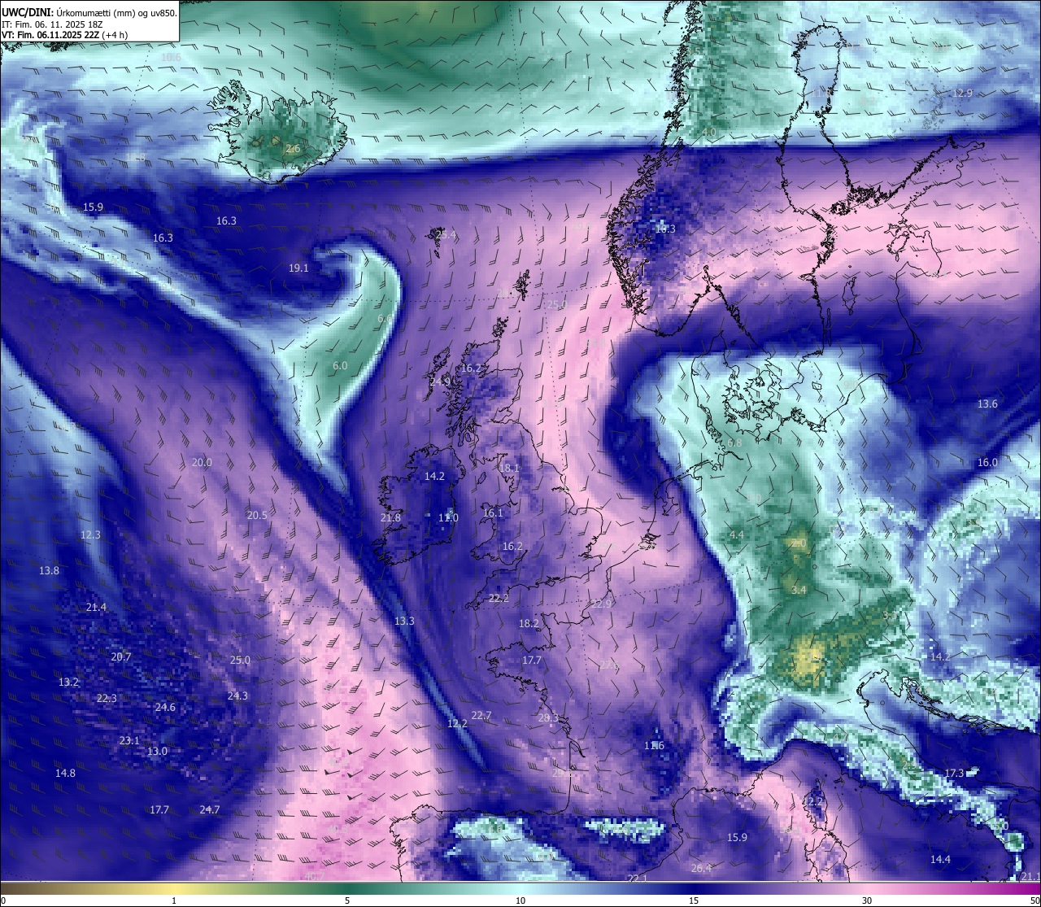Select the 13.8 value label
The image size is (1041, 907).
(49, 570)
